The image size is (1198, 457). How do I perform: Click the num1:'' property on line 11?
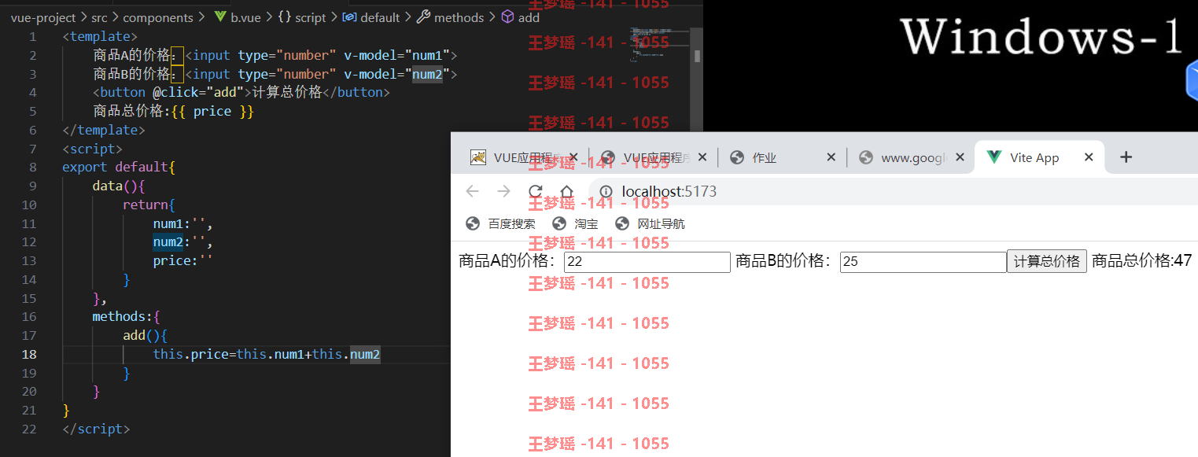(x=182, y=223)
